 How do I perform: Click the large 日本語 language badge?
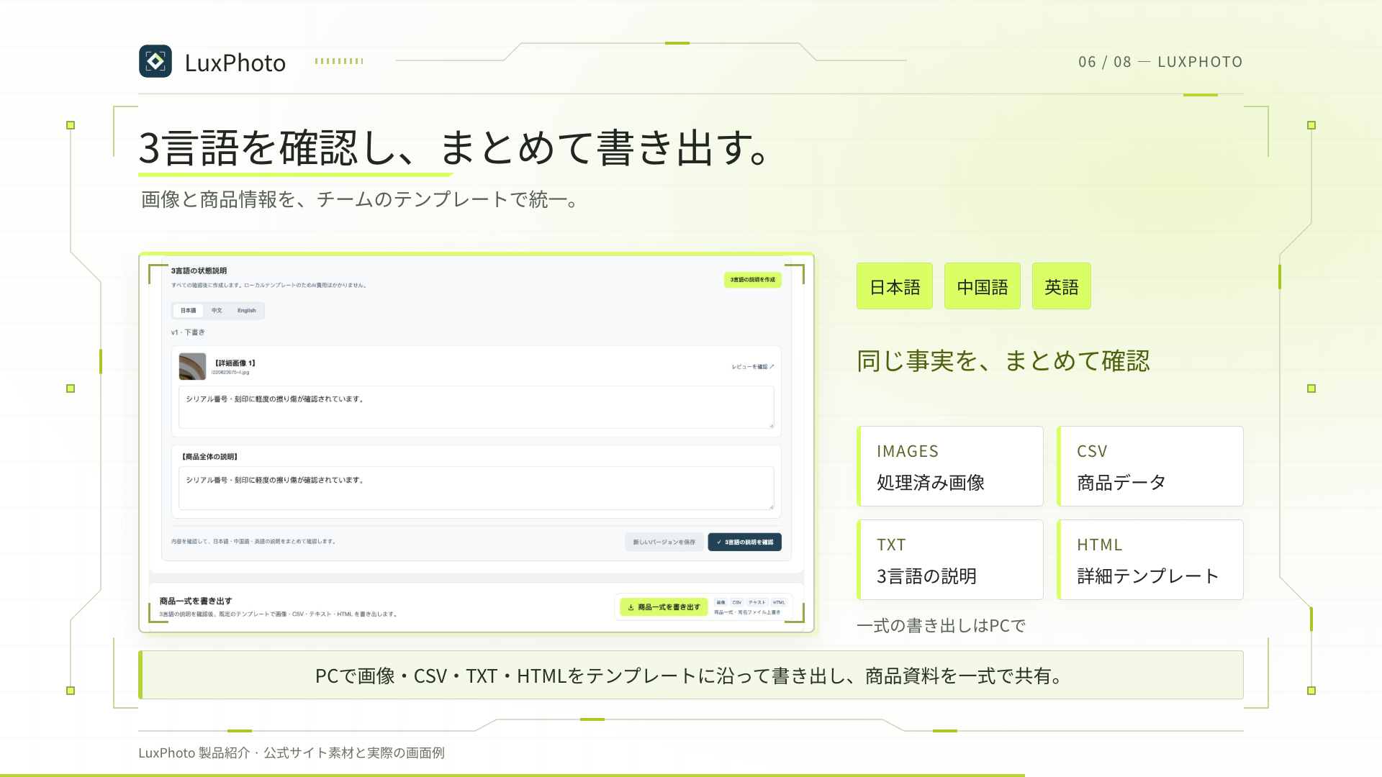pyautogui.click(x=895, y=286)
